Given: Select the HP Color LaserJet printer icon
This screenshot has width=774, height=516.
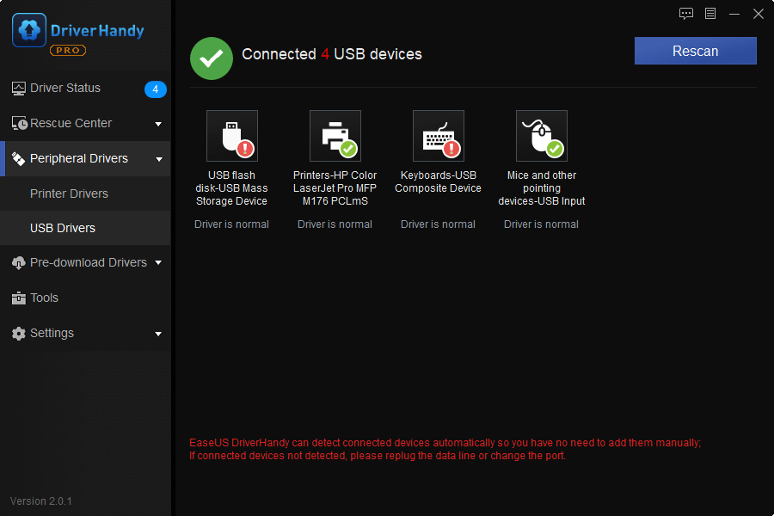Looking at the screenshot, I should (335, 136).
